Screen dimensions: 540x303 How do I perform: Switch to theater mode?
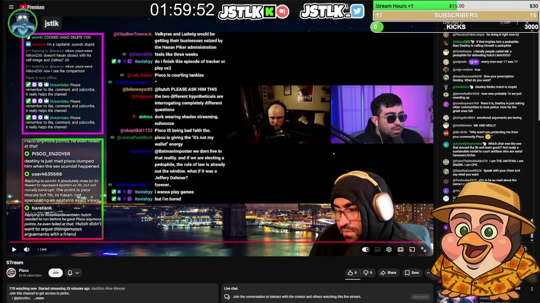point(400,250)
